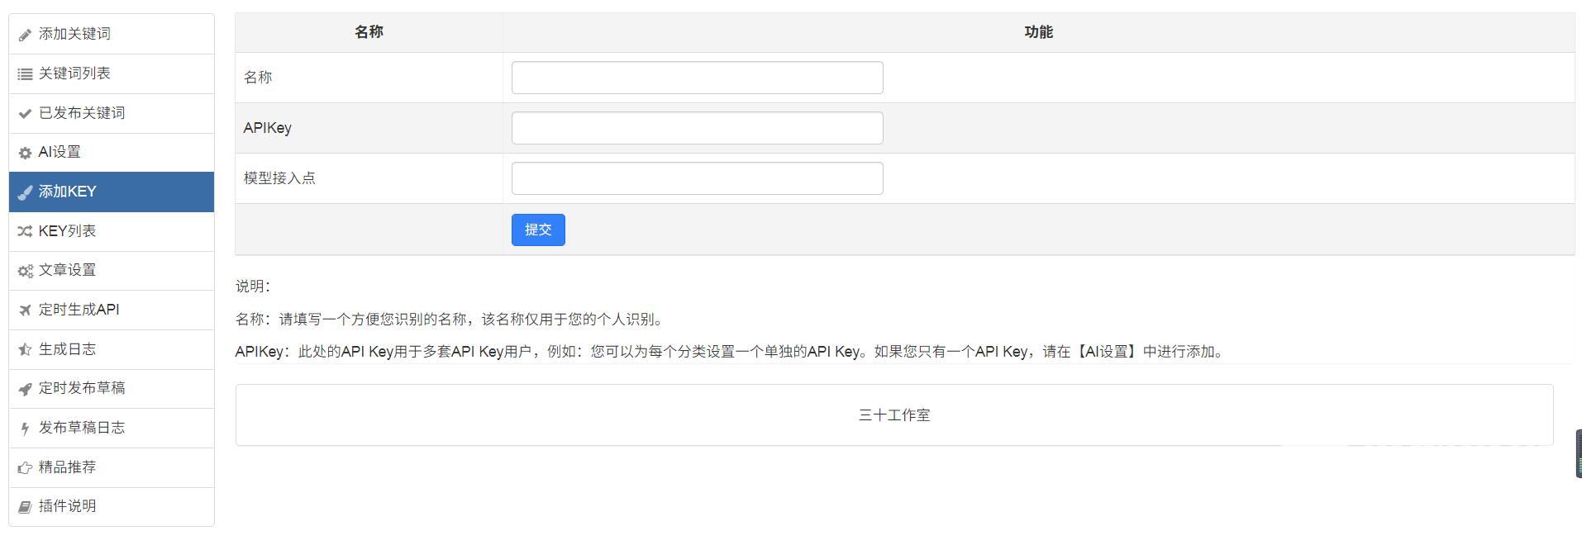Go to 关键词列表 page

click(112, 73)
